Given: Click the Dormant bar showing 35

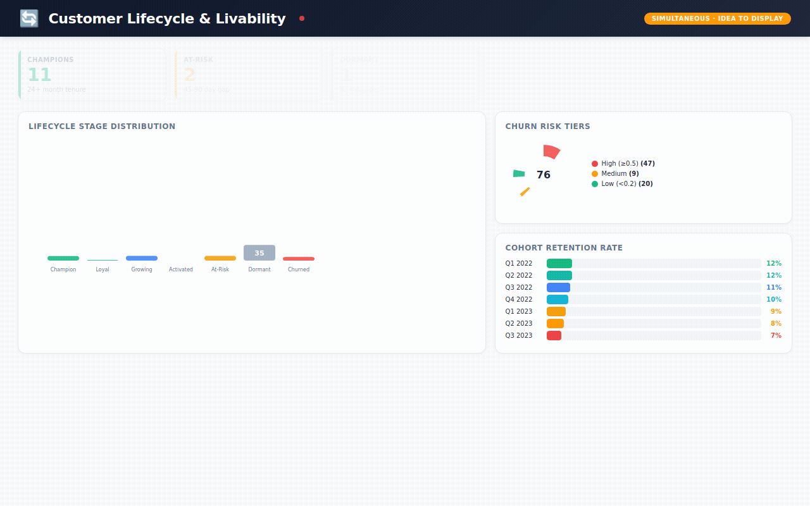Looking at the screenshot, I should point(259,253).
